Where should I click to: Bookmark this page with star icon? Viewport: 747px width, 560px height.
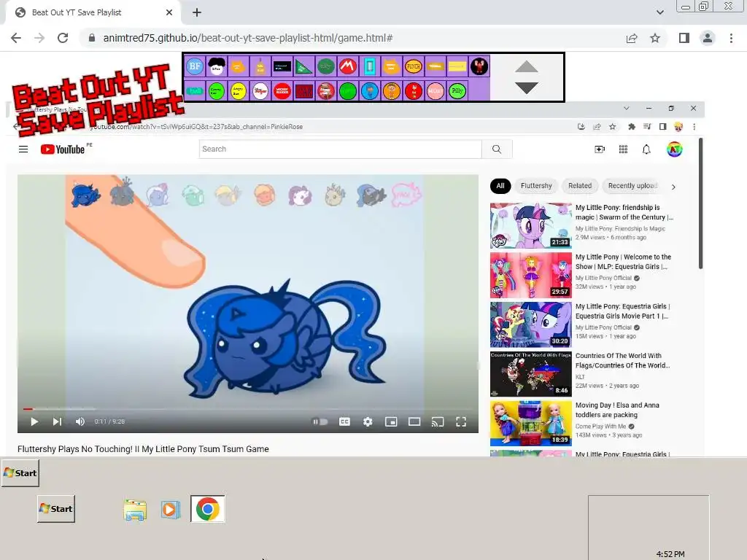(655, 38)
